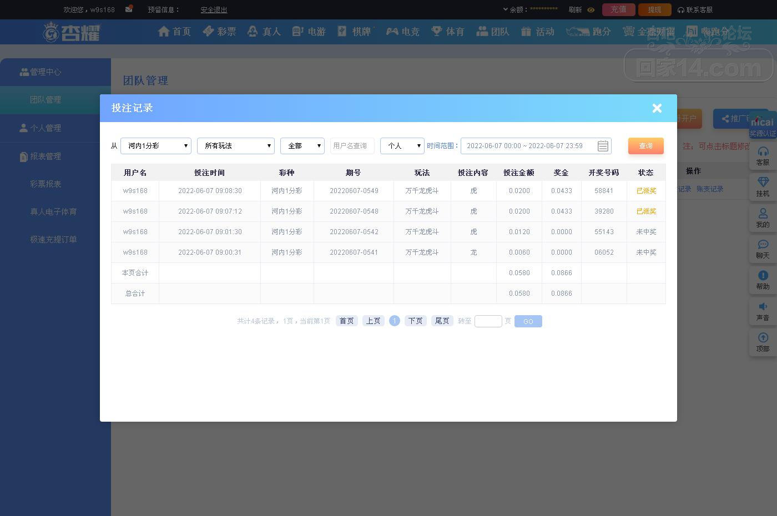Close the 投注记录 dialog
The height and width of the screenshot is (516, 777).
click(657, 108)
